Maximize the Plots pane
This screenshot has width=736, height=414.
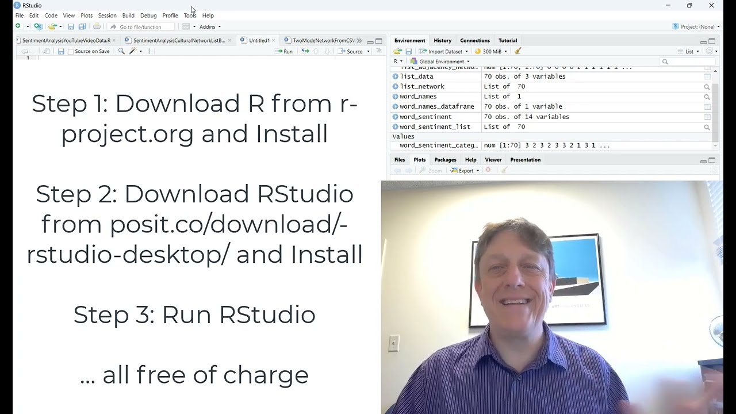(x=712, y=160)
